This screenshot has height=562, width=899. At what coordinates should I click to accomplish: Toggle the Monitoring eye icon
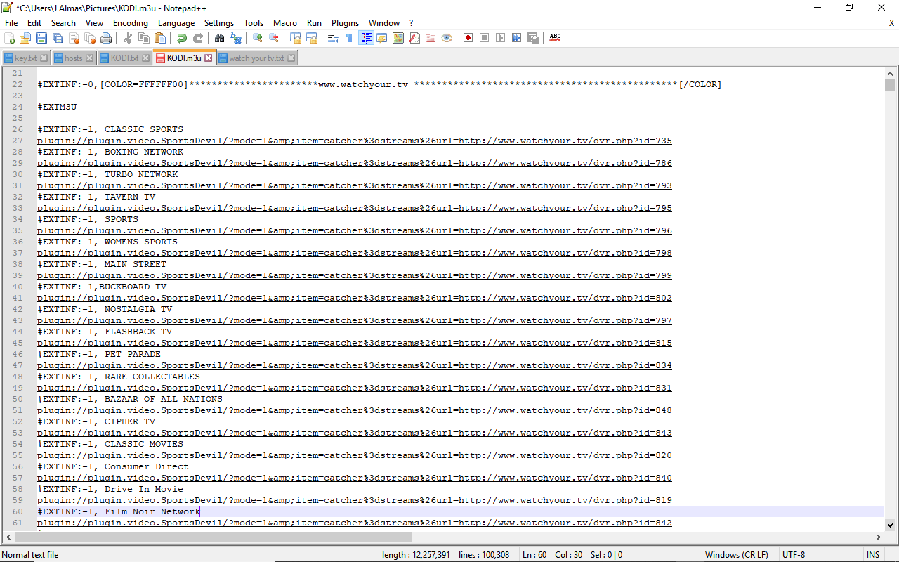447,38
